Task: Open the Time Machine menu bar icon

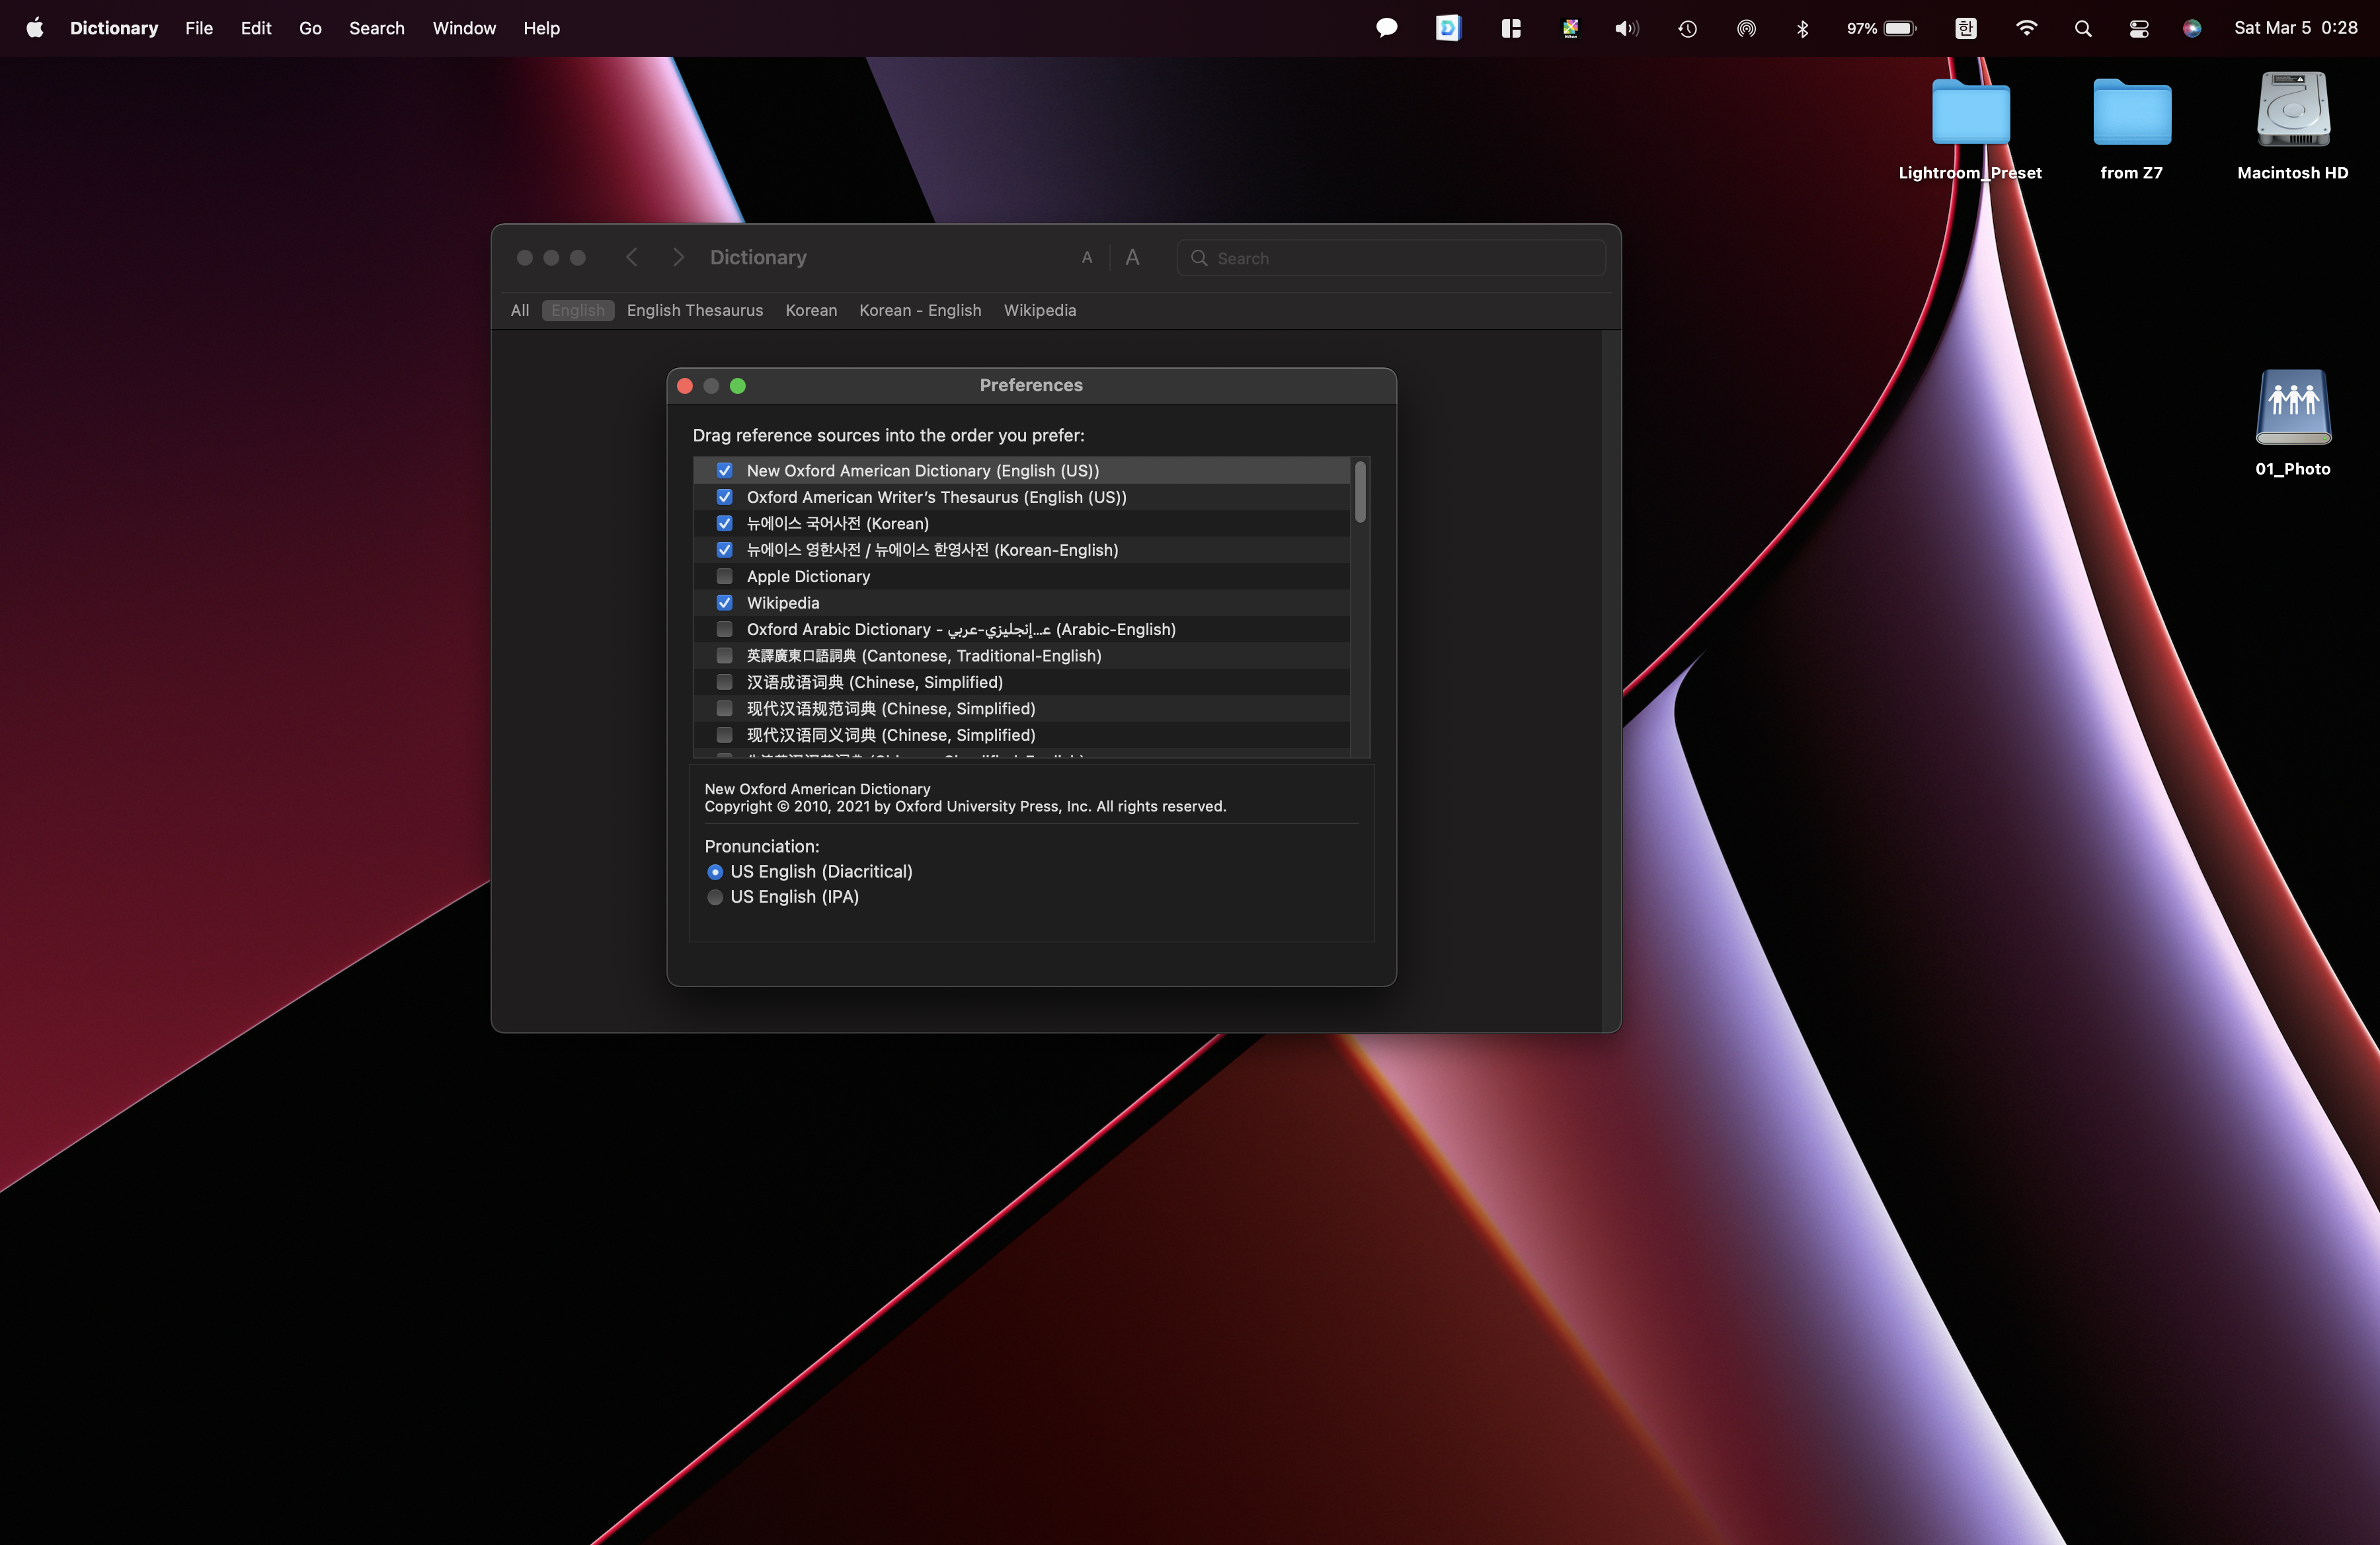Action: 1687,28
